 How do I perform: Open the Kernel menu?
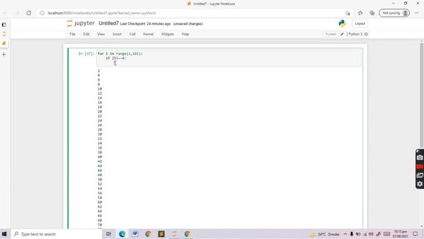pos(148,34)
